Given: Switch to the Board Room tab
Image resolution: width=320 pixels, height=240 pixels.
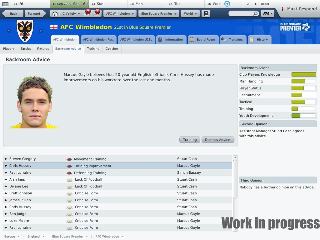Looking at the screenshot, I should pos(203,40).
